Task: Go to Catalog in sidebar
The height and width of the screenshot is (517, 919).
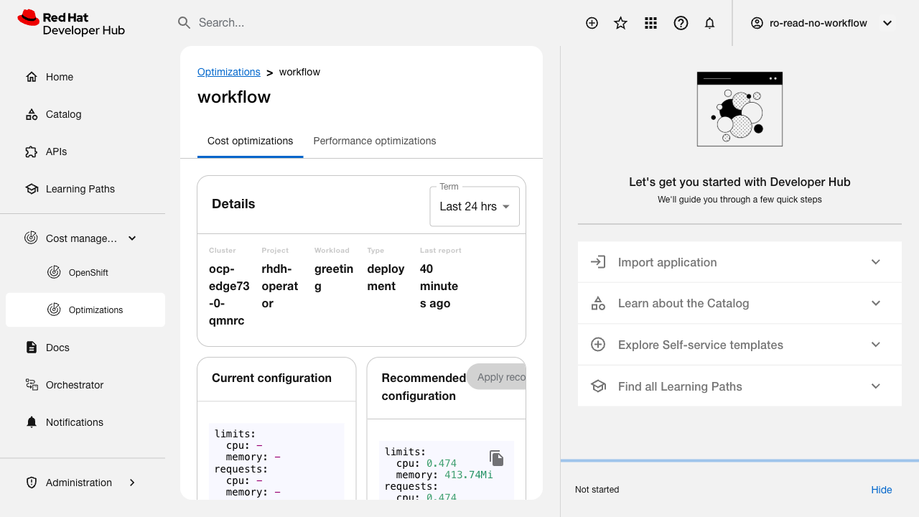Action: click(63, 114)
